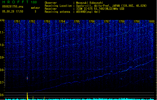Click the 0.8 kHz frequency axis label
The image size is (157, 100).
2,70
